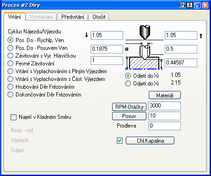
Task: Click the drill tool diagram image
Action: coord(144,47)
